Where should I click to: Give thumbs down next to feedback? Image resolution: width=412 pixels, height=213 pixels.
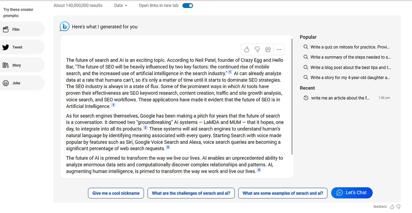point(398,207)
